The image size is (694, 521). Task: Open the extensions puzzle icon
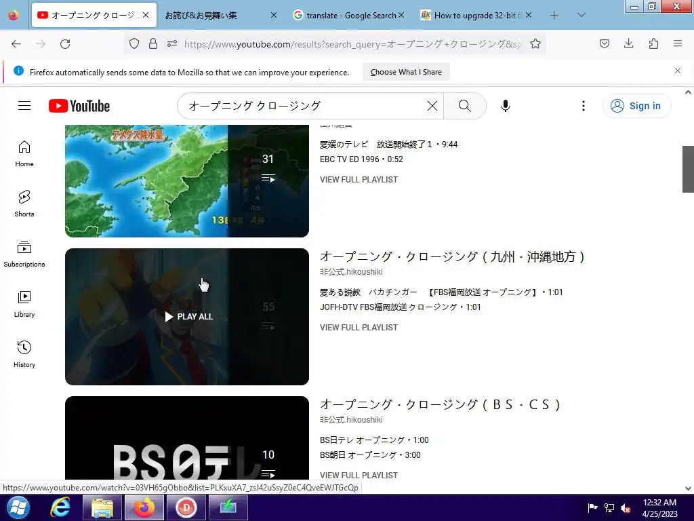point(654,43)
